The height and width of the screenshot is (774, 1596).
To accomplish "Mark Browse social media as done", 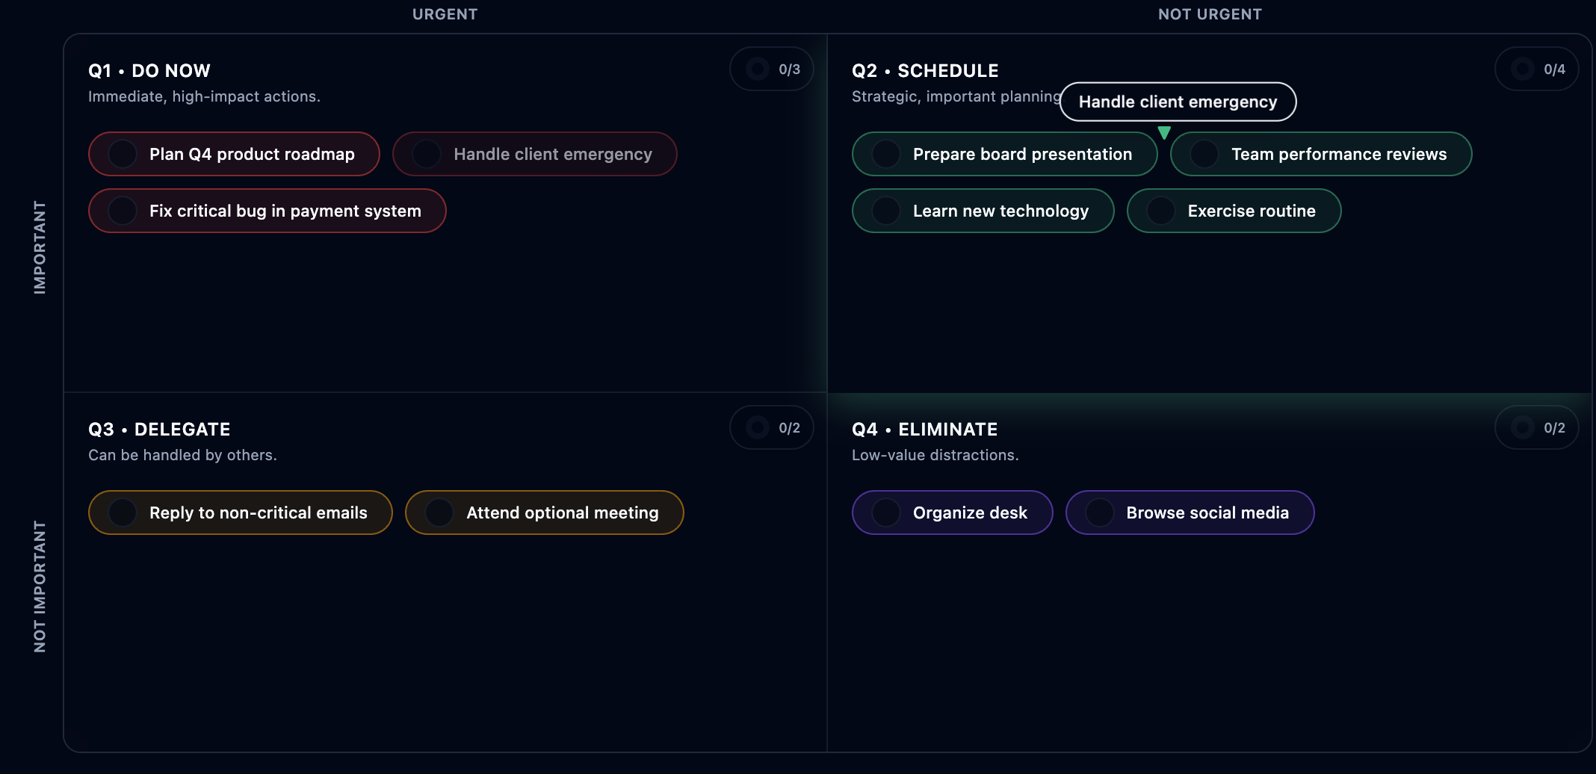I will (1100, 513).
